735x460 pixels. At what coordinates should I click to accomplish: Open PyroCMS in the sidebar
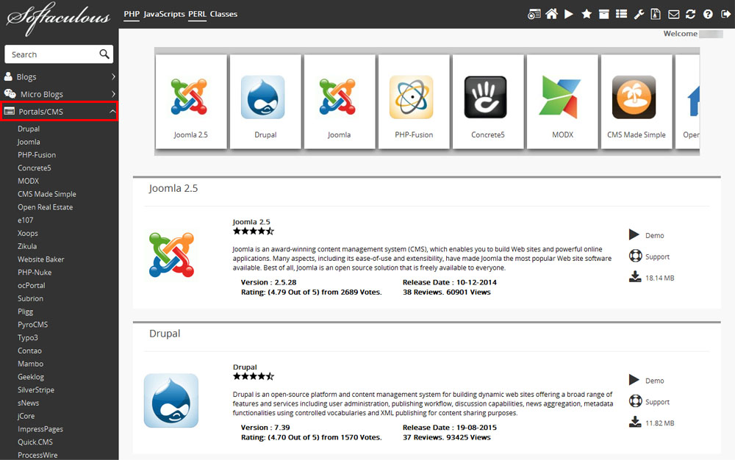tap(33, 325)
